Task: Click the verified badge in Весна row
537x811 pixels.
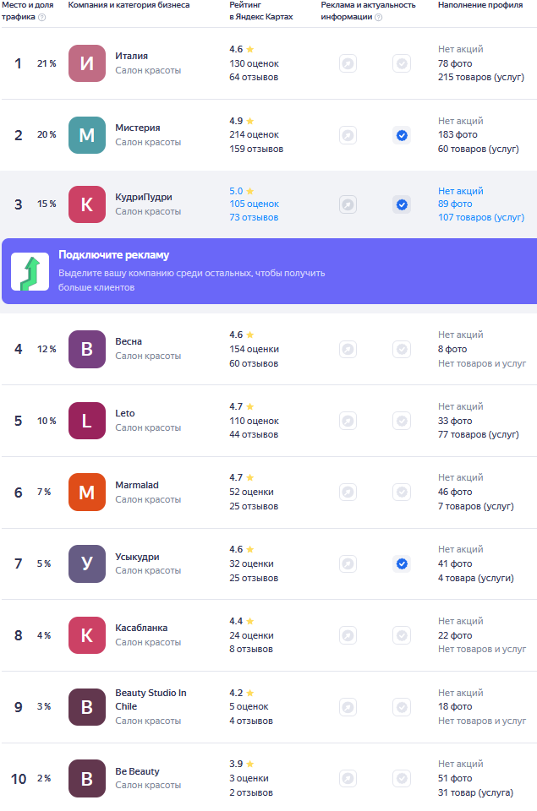Action: pyautogui.click(x=402, y=349)
